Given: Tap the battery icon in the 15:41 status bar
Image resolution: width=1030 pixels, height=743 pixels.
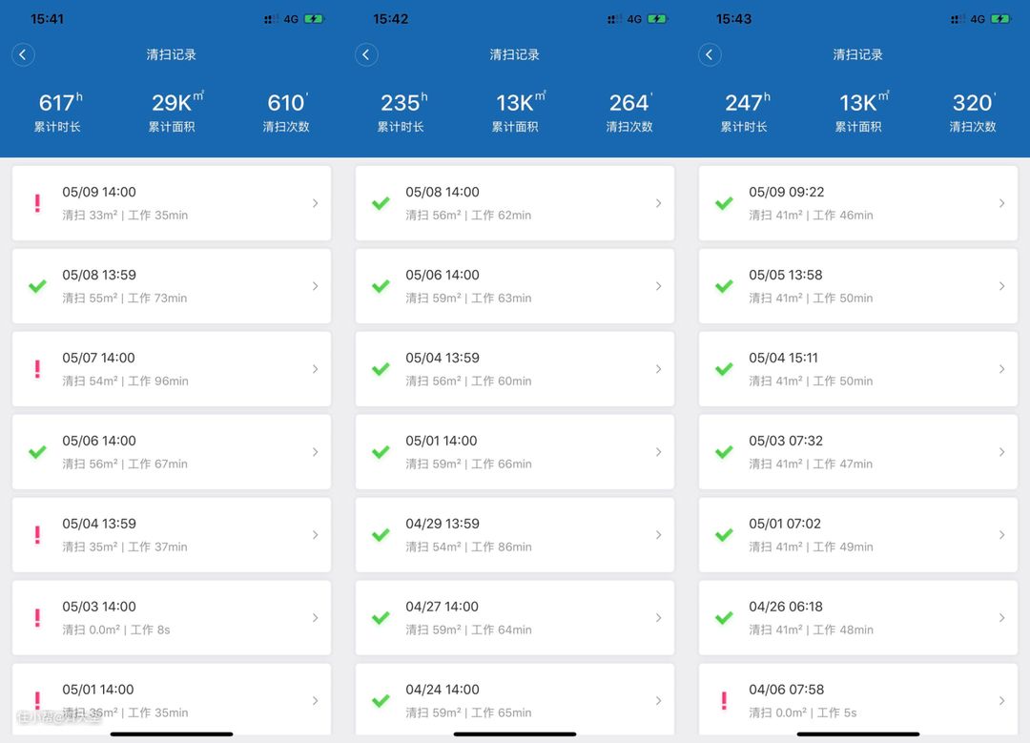Looking at the screenshot, I should click(314, 19).
